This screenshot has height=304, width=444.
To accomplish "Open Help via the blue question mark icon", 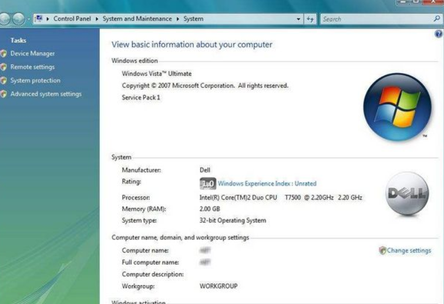I will point(438,35).
